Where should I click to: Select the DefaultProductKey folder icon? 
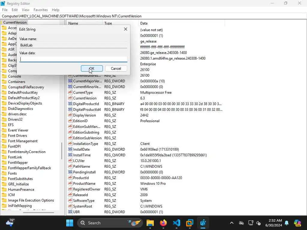[4, 93]
